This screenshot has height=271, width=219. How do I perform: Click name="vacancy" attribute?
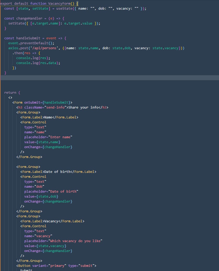point(38,236)
